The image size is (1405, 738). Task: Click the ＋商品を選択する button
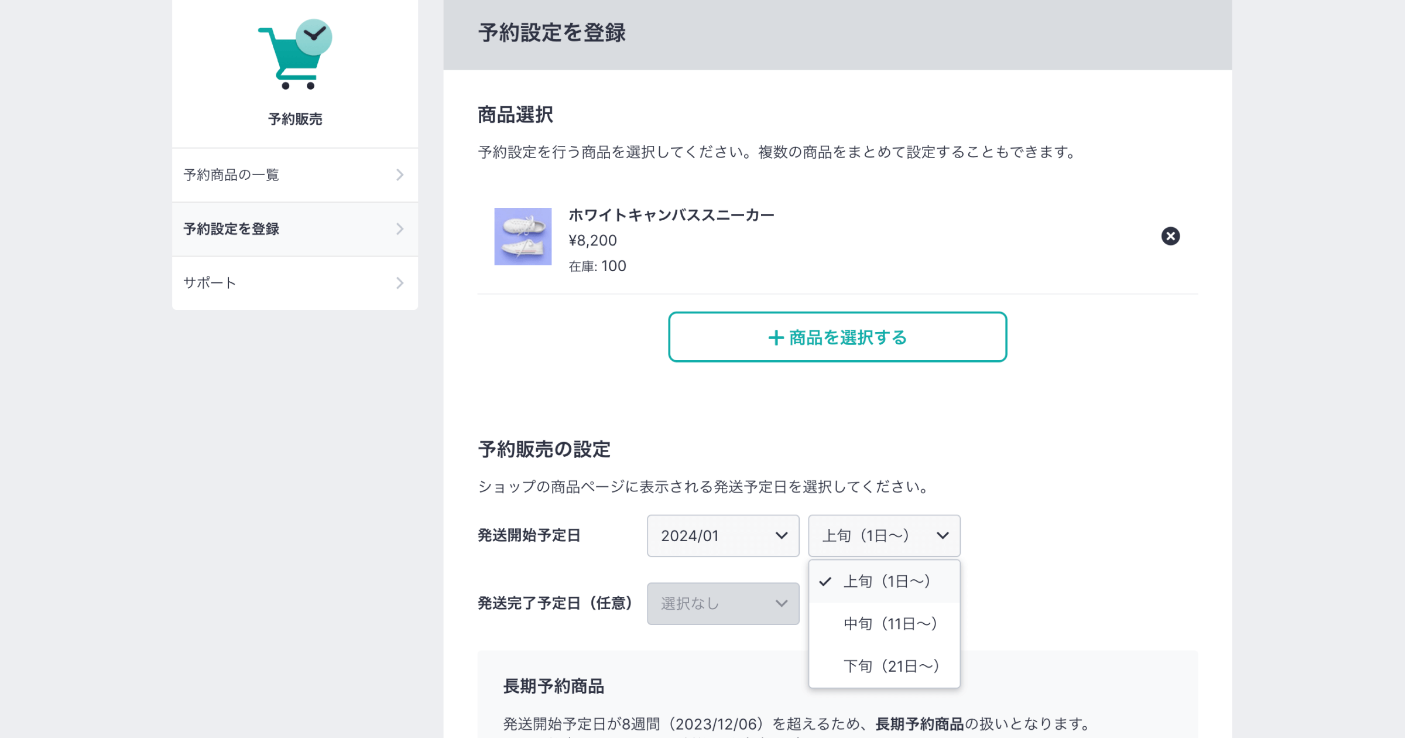(x=838, y=337)
